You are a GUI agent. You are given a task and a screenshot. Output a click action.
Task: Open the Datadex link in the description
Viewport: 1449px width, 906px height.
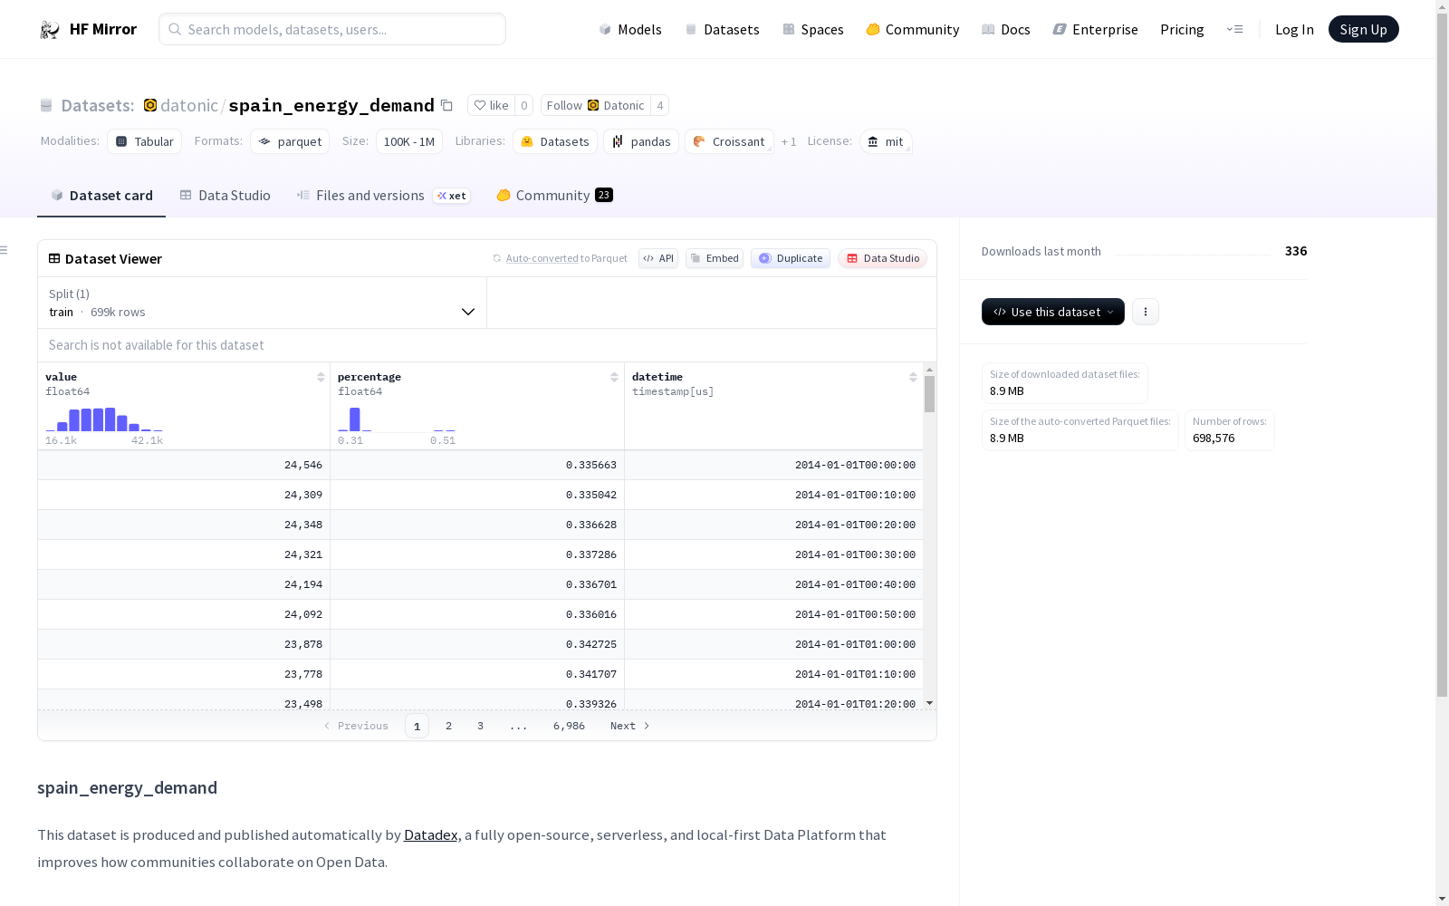coord(430,835)
